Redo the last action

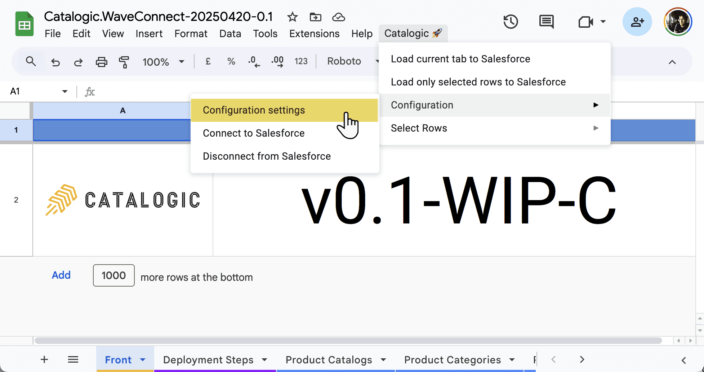click(x=78, y=62)
